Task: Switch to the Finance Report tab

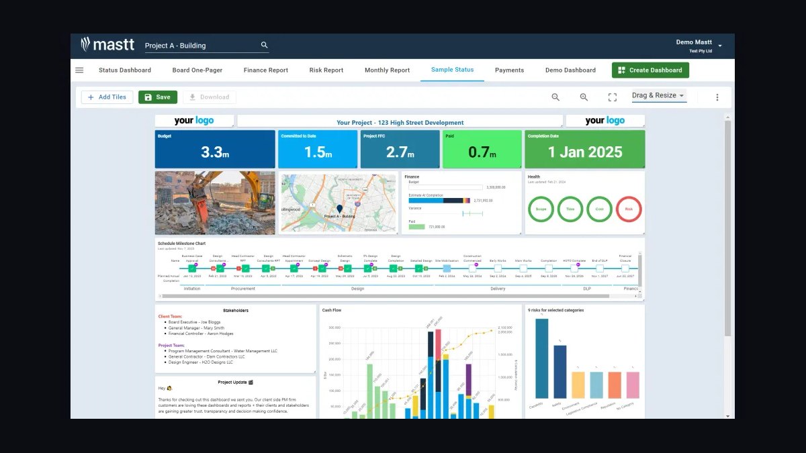Action: tap(266, 70)
